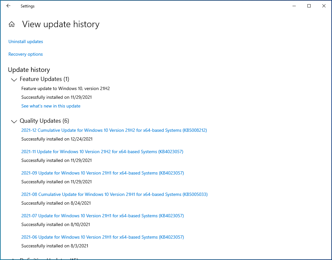Minimize the Settings window
This screenshot has height=260, width=332.
tap(294, 6)
